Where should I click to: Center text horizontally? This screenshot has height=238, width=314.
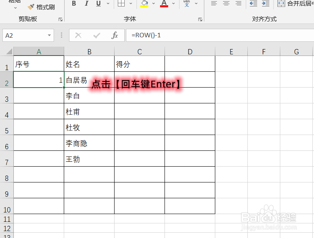(226, 3)
